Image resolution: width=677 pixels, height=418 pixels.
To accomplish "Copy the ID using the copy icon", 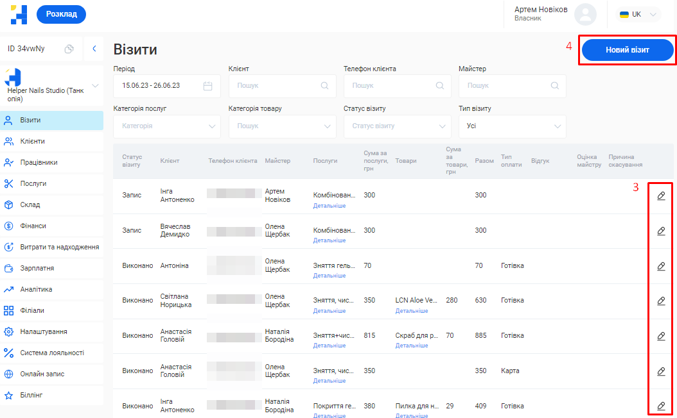I will tap(69, 49).
